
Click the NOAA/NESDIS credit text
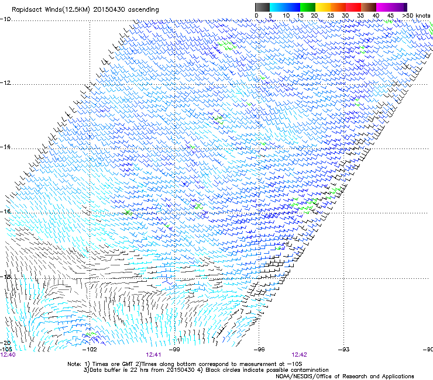pyautogui.click(x=345, y=376)
